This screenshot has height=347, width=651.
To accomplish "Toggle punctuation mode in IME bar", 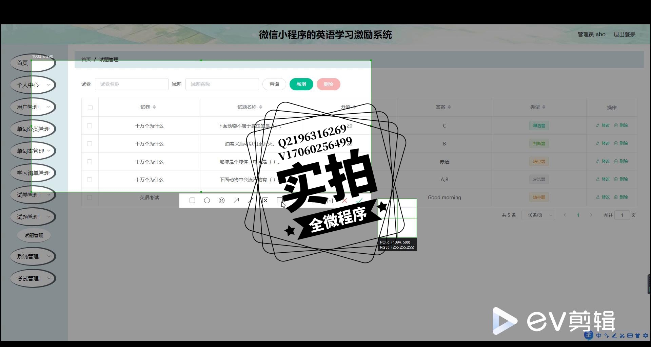I will 607,336.
